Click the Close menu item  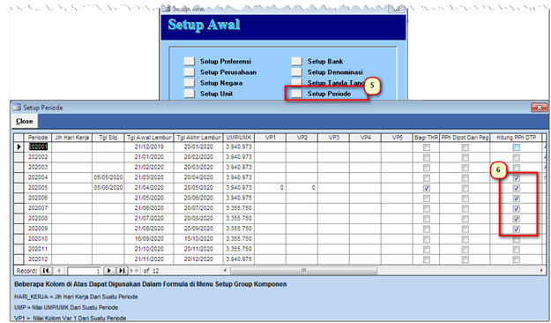click(25, 121)
